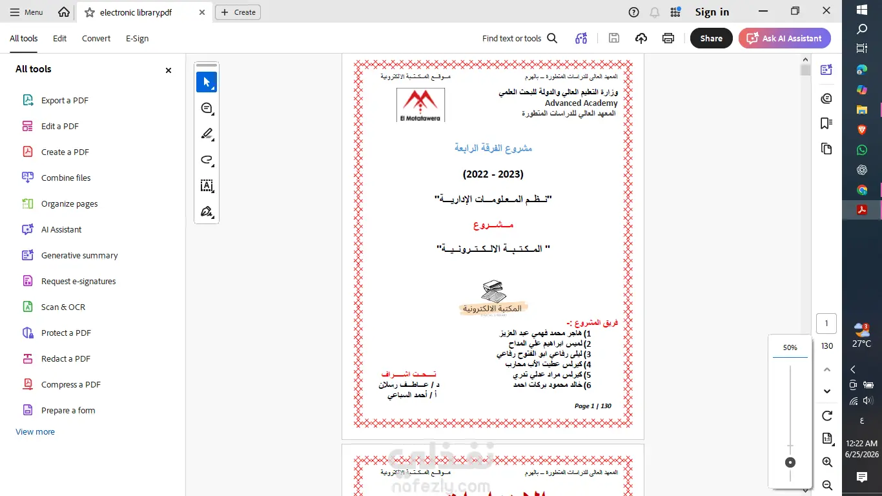
Task: Star the electronic library.pdf document
Action: tap(90, 12)
